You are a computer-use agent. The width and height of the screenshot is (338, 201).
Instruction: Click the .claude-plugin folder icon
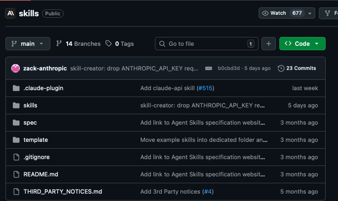coord(16,88)
